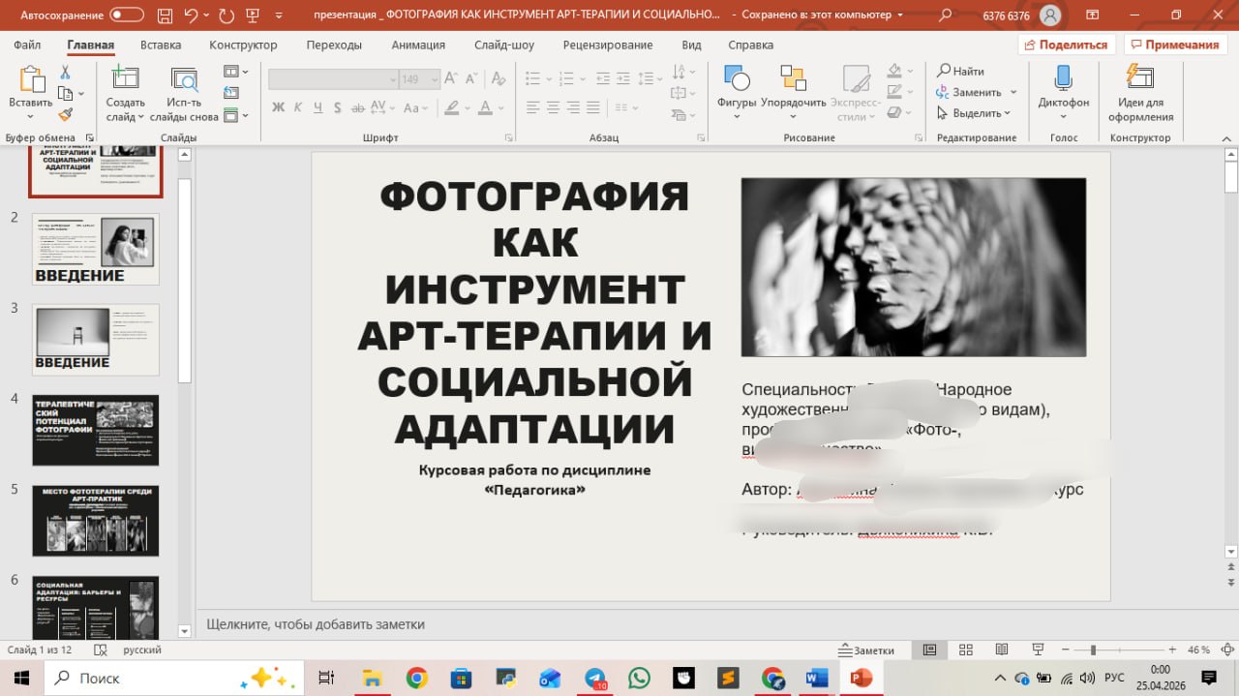The height and width of the screenshot is (696, 1239).
Task: Open the Файл menu
Action: pos(27,45)
